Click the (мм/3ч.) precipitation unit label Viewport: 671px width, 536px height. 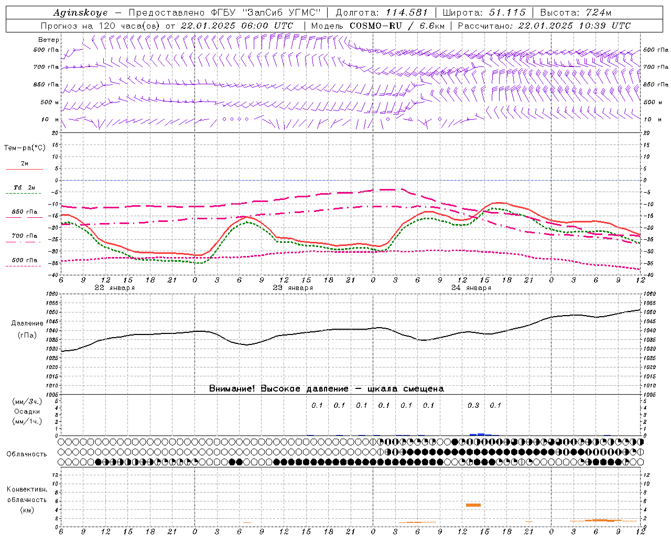(27, 401)
